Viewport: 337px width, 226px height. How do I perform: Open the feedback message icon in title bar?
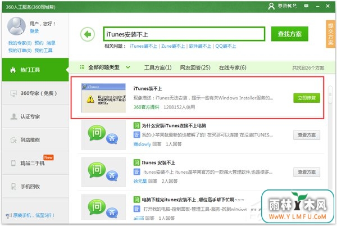coord(306,6)
